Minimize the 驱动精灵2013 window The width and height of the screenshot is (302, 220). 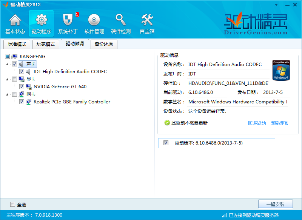click(287, 5)
